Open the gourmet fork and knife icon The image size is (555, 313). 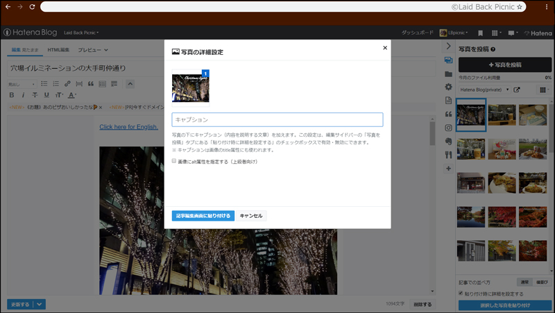[x=448, y=155]
